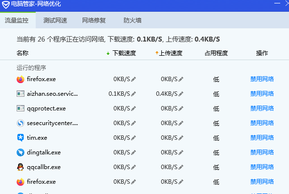This screenshot has height=194, width=289.
Task: Click the 名称 column header
Action: pos(22,53)
